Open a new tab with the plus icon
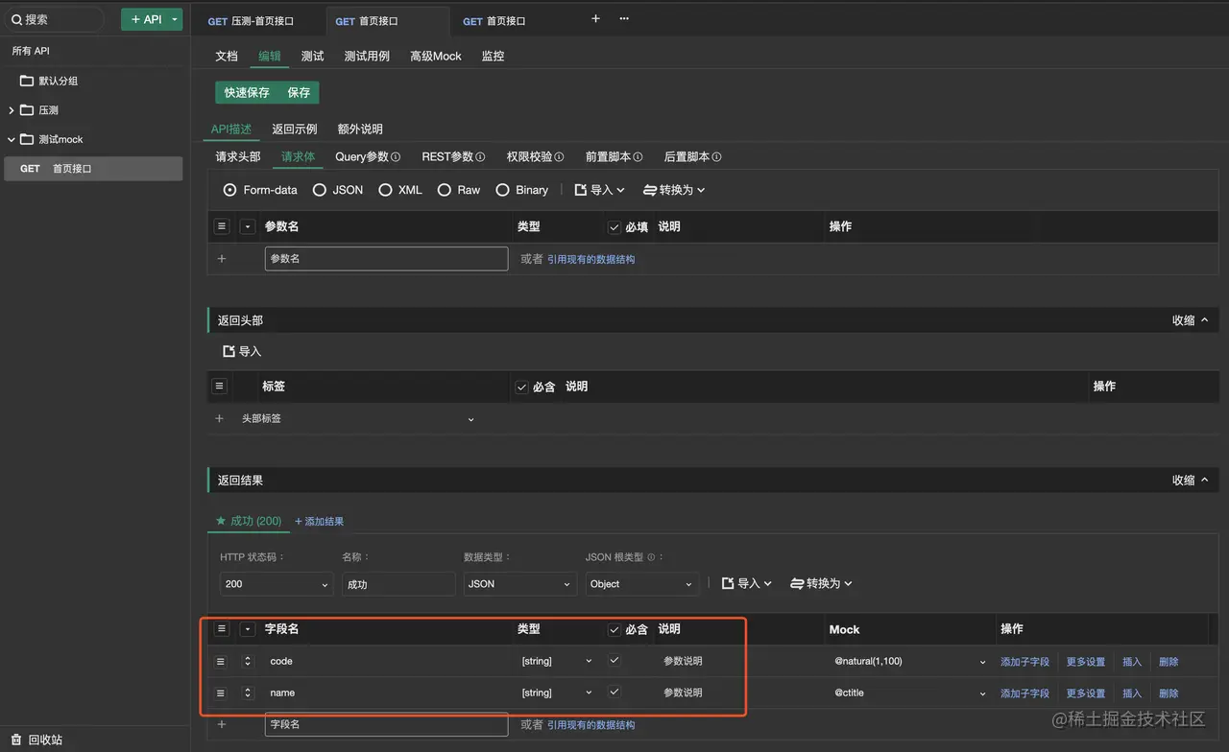The height and width of the screenshot is (752, 1229). (x=595, y=18)
